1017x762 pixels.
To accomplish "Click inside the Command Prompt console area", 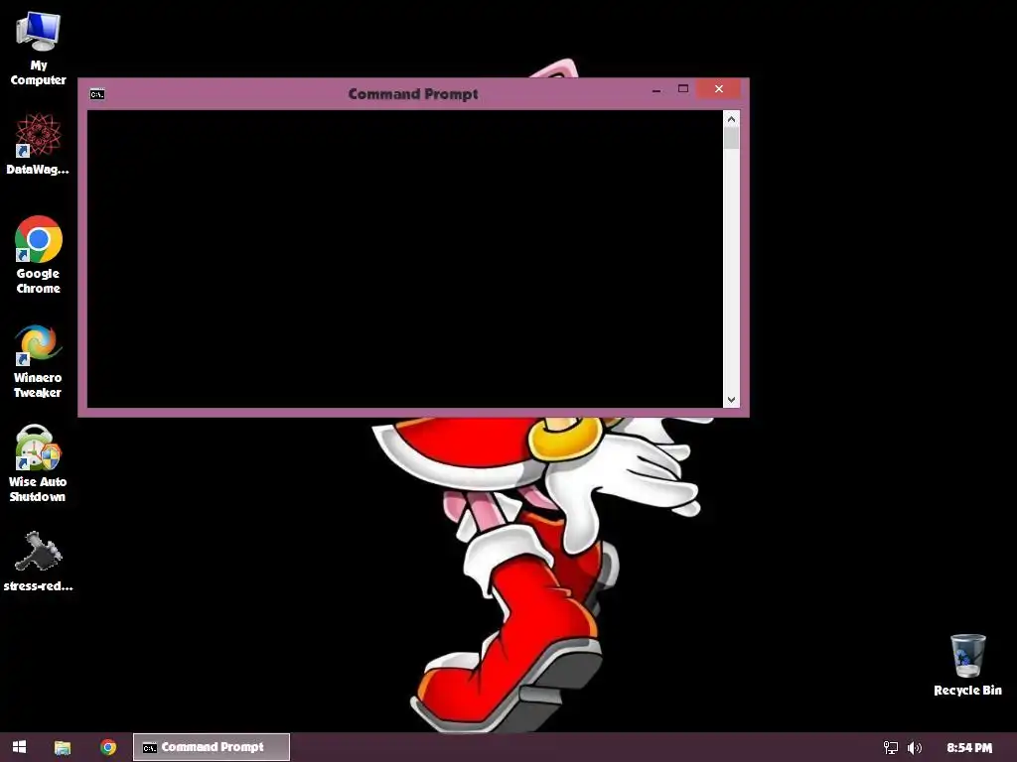I will [x=405, y=259].
